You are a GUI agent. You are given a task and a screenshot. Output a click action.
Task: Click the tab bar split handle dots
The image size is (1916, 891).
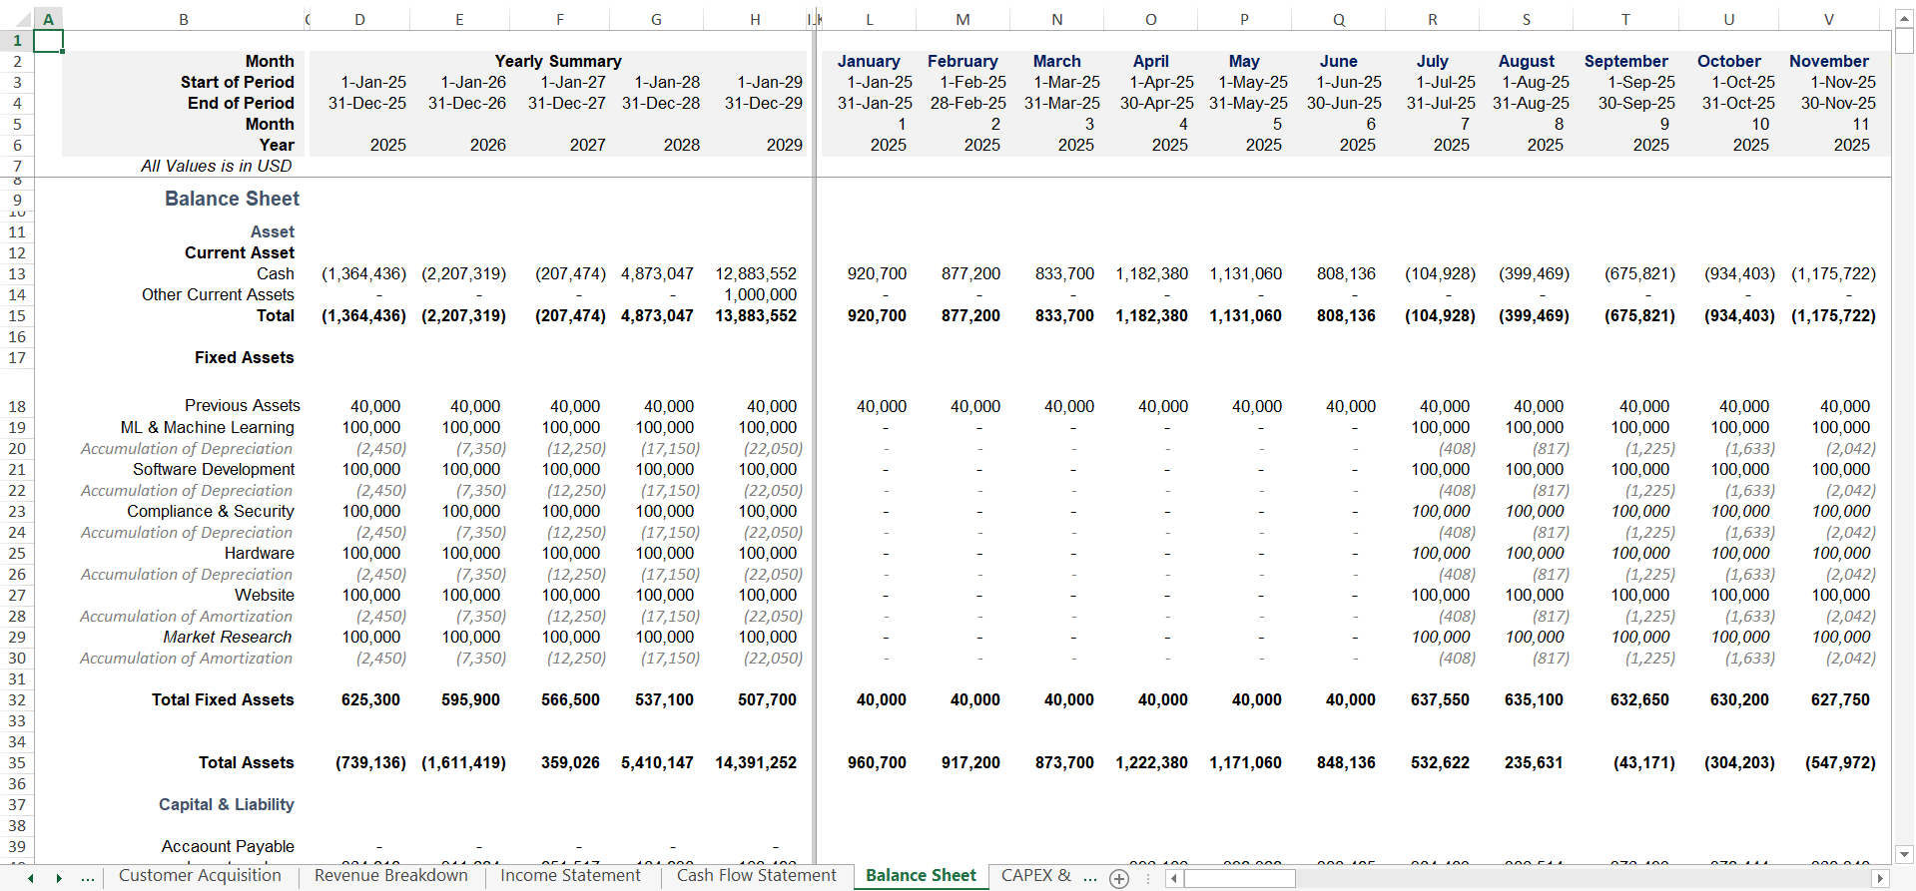(1148, 879)
